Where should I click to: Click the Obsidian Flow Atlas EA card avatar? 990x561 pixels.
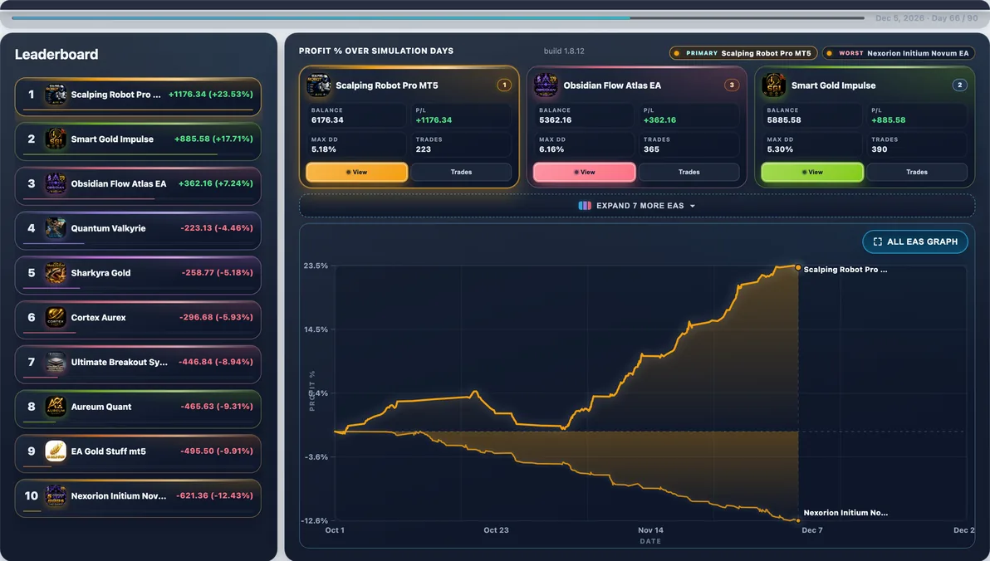[546, 85]
